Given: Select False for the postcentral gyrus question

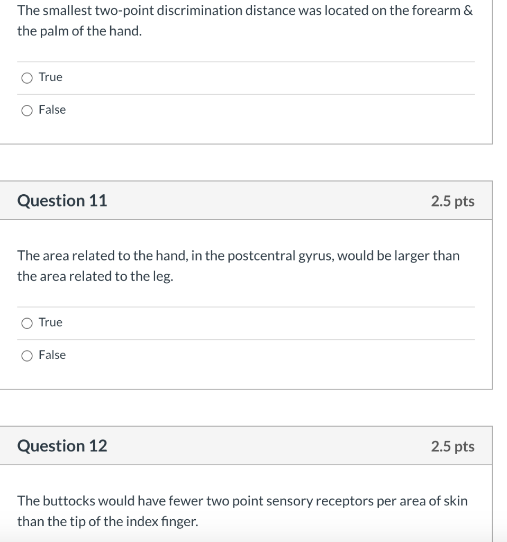Looking at the screenshot, I should point(26,355).
